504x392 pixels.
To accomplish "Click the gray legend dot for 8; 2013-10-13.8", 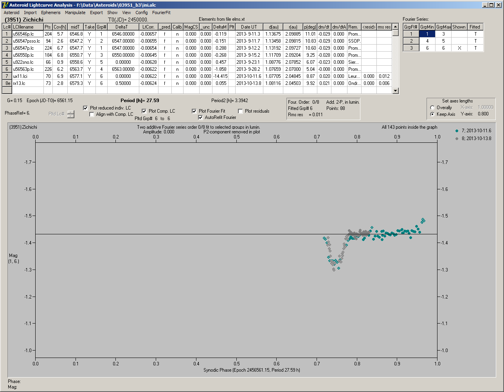I will click(457, 138).
